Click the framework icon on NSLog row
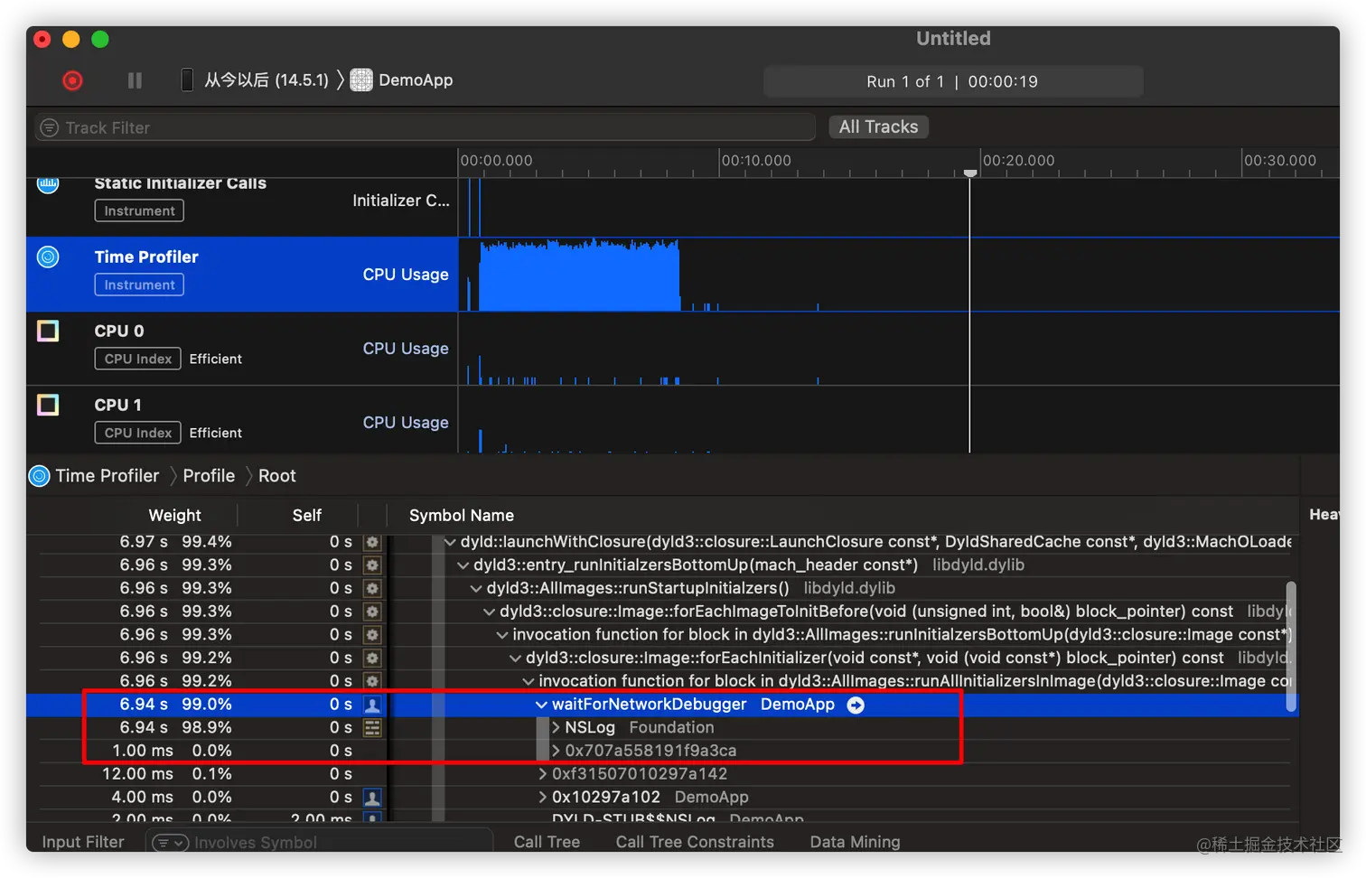 coord(372,728)
